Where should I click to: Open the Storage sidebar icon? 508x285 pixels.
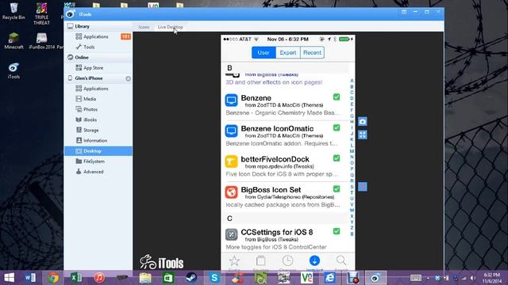coord(79,130)
